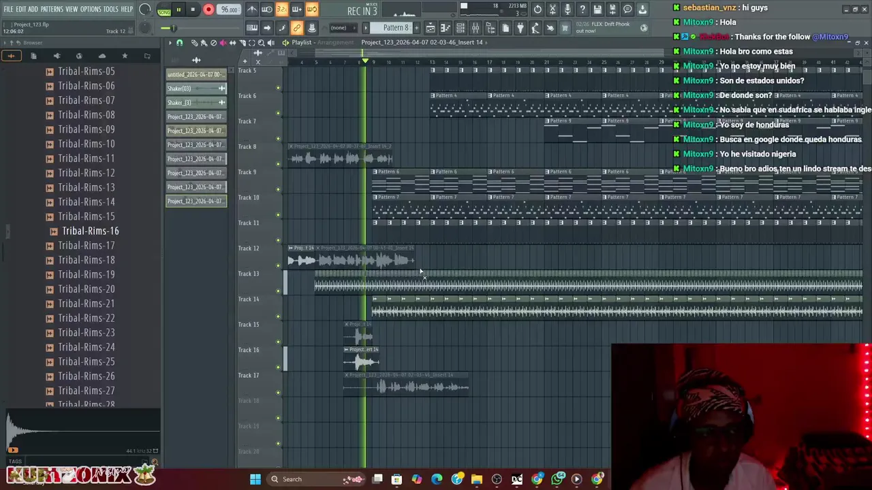Select the Zoom magnifier tool in Playlist
The image size is (872, 490).
261,43
